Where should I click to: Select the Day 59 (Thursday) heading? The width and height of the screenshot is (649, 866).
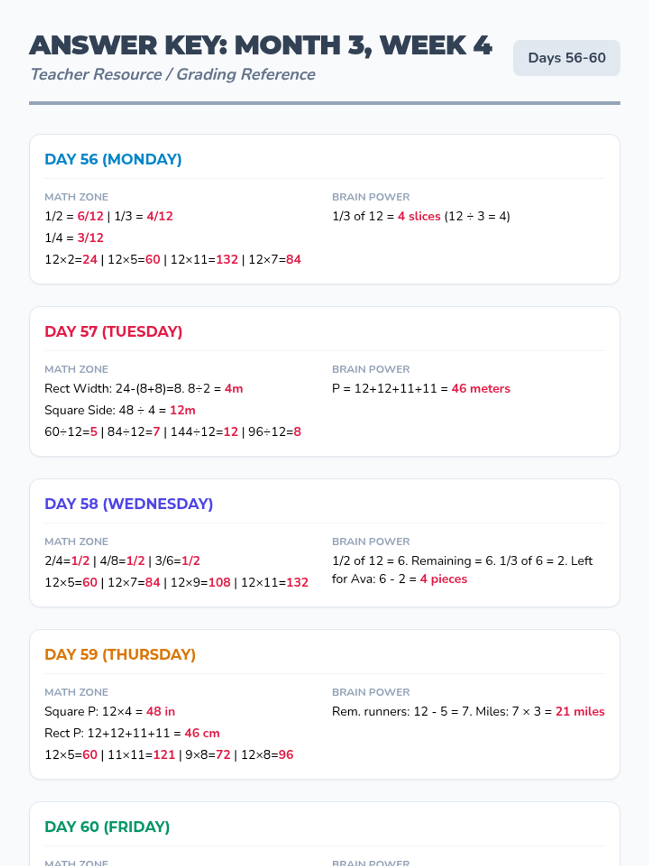120,654
